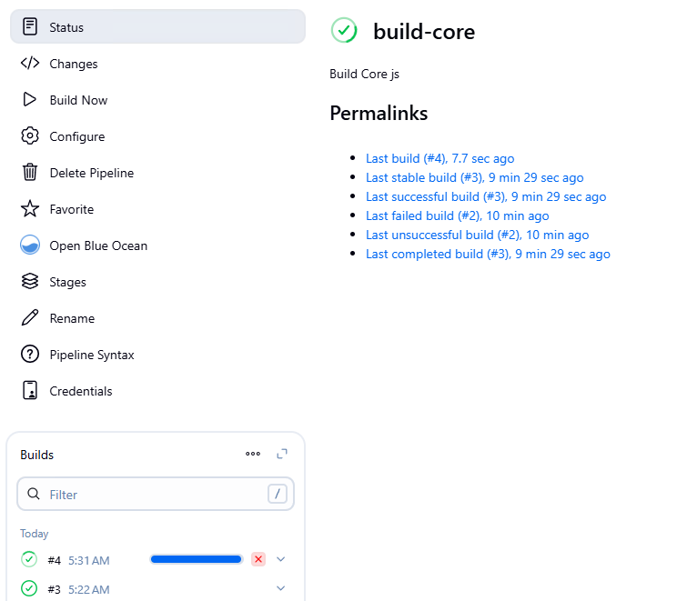Click the Favorite star icon
This screenshot has height=601, width=687.
point(30,209)
